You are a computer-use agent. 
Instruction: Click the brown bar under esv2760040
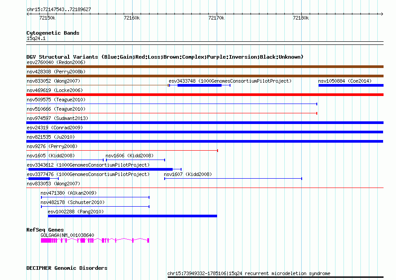point(205,67)
